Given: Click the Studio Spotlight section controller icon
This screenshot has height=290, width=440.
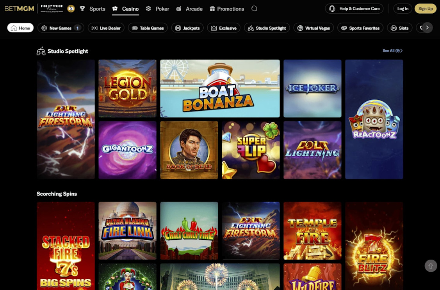Looking at the screenshot, I should coord(41,51).
